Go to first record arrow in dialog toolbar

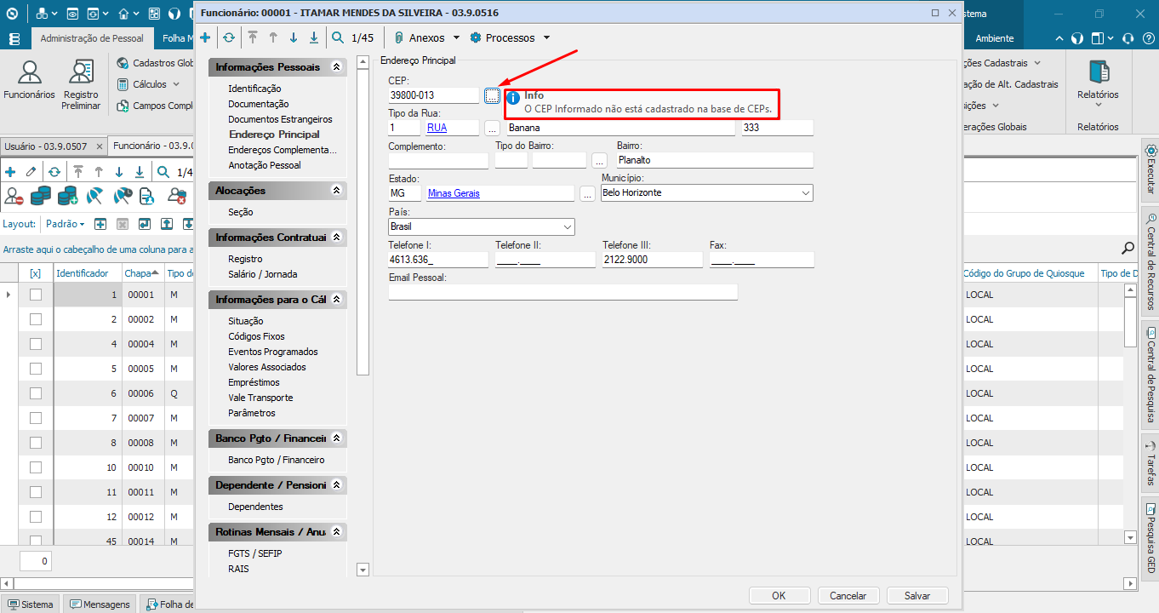(x=253, y=37)
